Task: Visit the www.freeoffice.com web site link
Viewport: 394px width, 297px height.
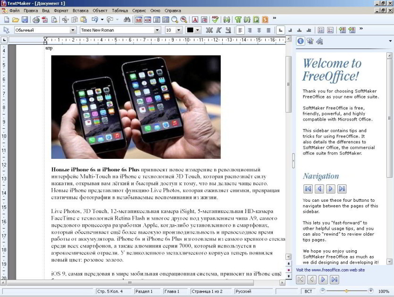Action: [x=330, y=270]
